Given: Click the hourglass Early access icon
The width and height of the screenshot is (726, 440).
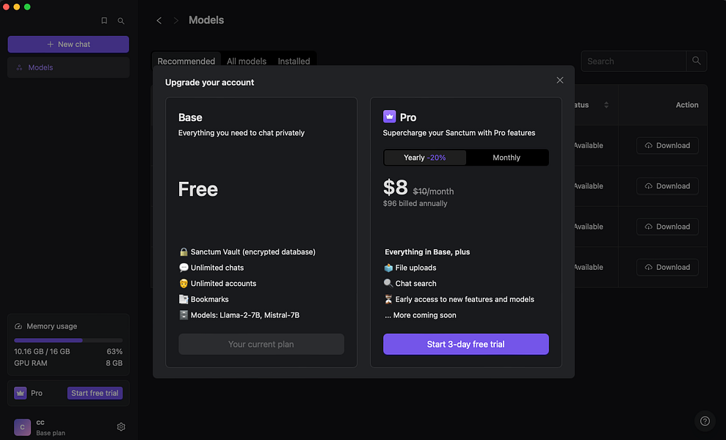Looking at the screenshot, I should coord(388,299).
